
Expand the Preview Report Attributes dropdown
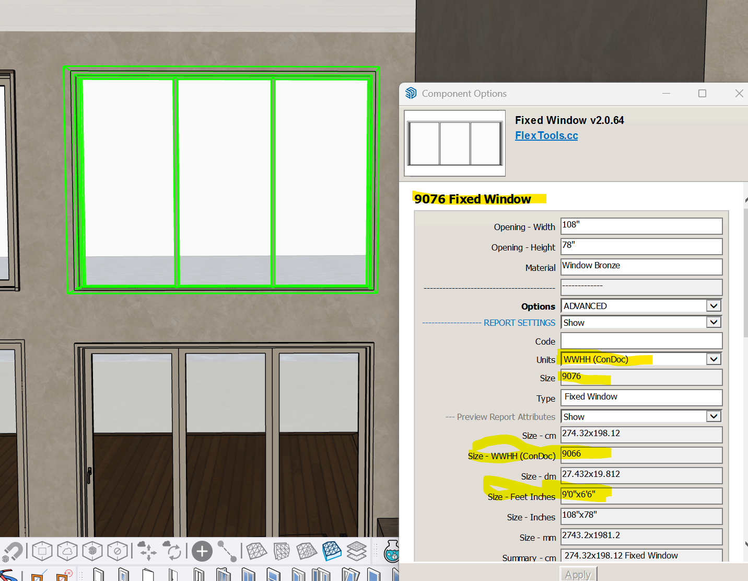click(714, 417)
